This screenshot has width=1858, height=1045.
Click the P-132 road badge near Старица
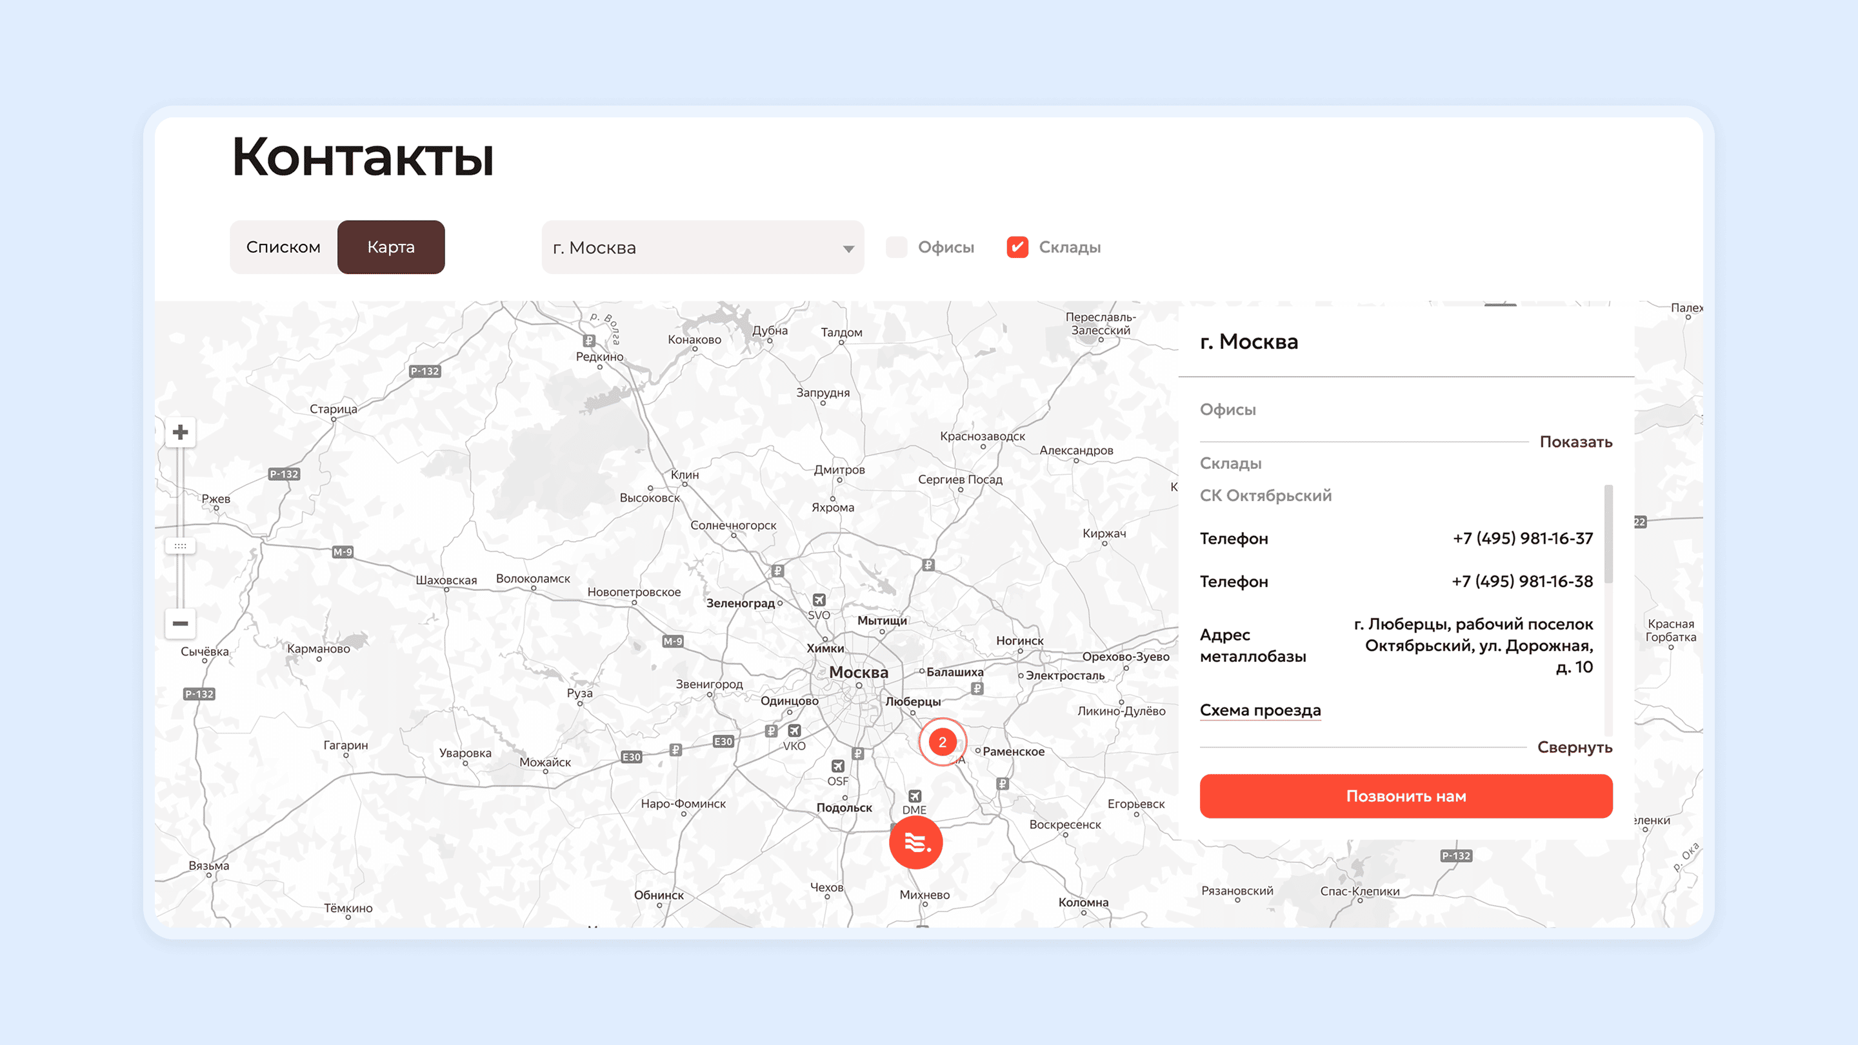(x=425, y=371)
